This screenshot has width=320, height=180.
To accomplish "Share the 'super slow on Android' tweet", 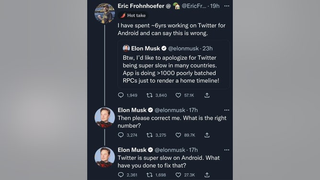I will pos(207,175).
